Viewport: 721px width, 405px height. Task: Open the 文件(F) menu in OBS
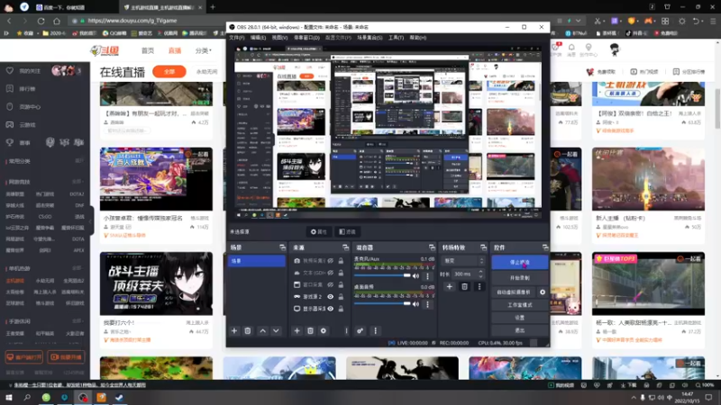pos(236,38)
